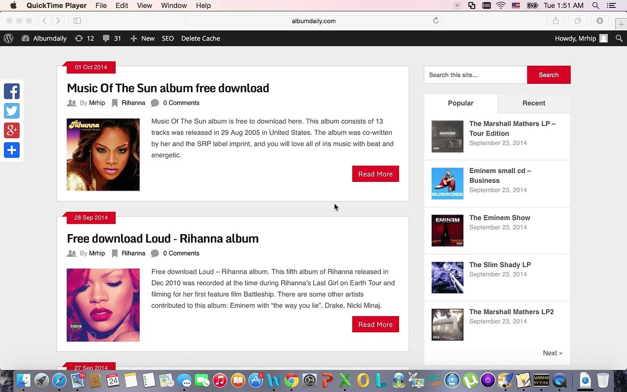Image resolution: width=627 pixels, height=392 pixels.
Task: Open The Eminem Show popular post
Action: click(500, 218)
